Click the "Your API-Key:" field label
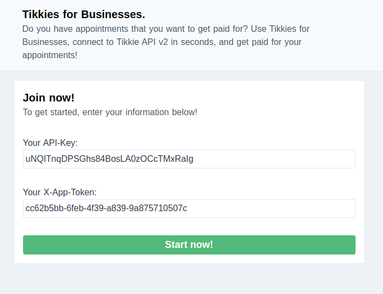383x294 pixels. pos(50,143)
